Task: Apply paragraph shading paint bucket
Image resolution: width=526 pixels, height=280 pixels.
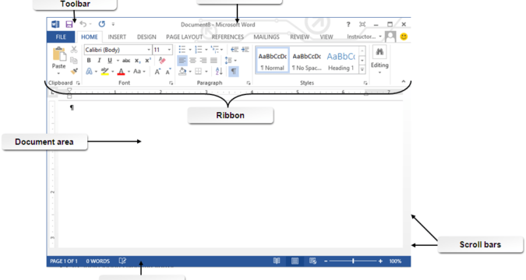Action: click(182, 72)
